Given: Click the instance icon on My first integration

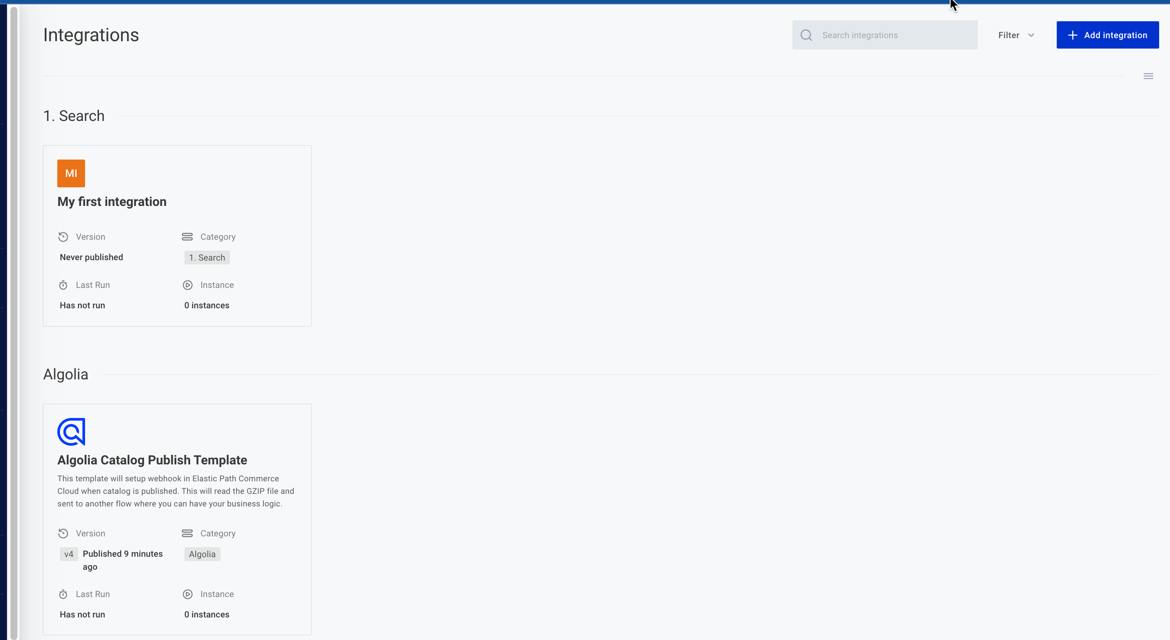Looking at the screenshot, I should click(187, 284).
